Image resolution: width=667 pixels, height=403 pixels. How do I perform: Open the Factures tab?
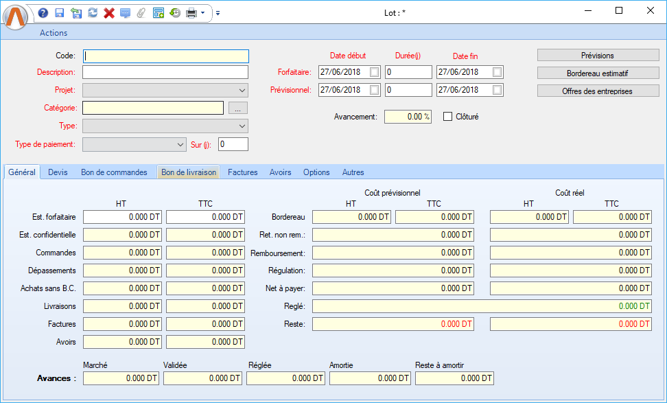pos(242,172)
